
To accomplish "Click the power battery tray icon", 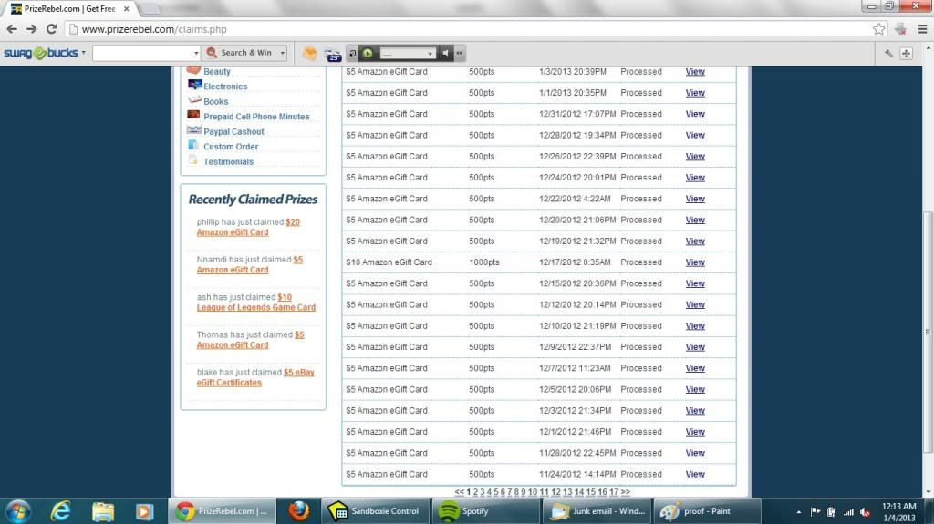I will (832, 511).
